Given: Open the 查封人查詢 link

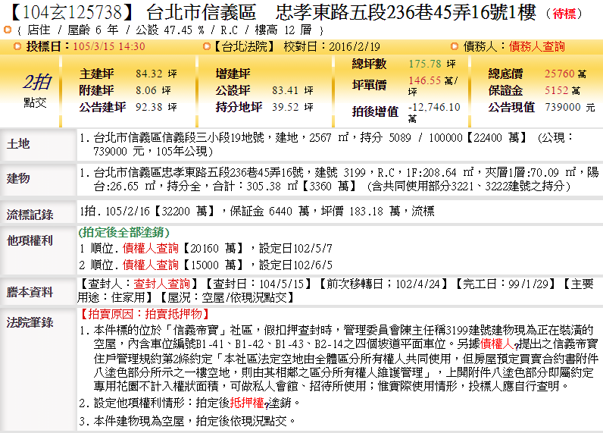Looking at the screenshot, I should (x=162, y=284).
